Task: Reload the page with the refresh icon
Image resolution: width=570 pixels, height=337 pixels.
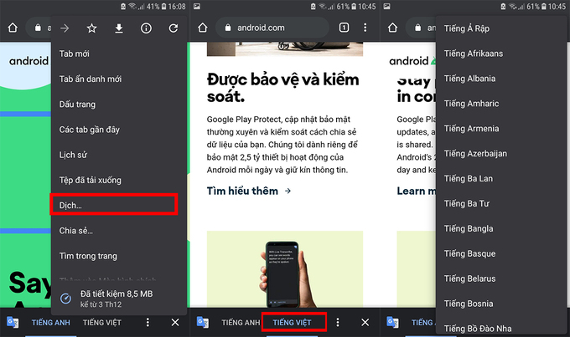Action: coord(174,28)
